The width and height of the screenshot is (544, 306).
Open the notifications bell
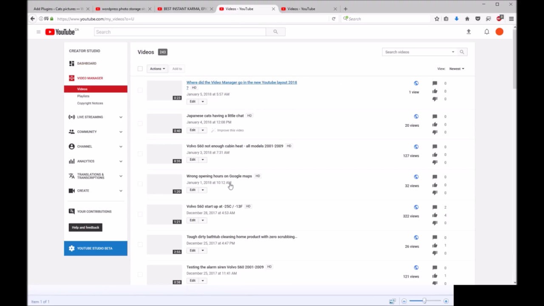point(487,32)
